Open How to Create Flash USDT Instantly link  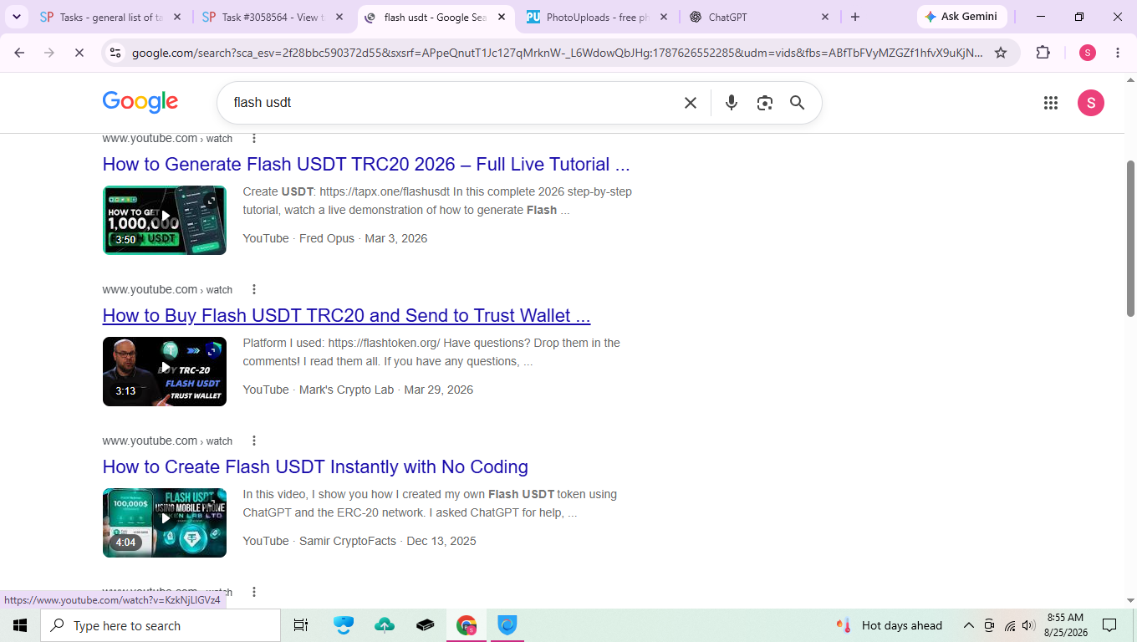pyautogui.click(x=315, y=466)
